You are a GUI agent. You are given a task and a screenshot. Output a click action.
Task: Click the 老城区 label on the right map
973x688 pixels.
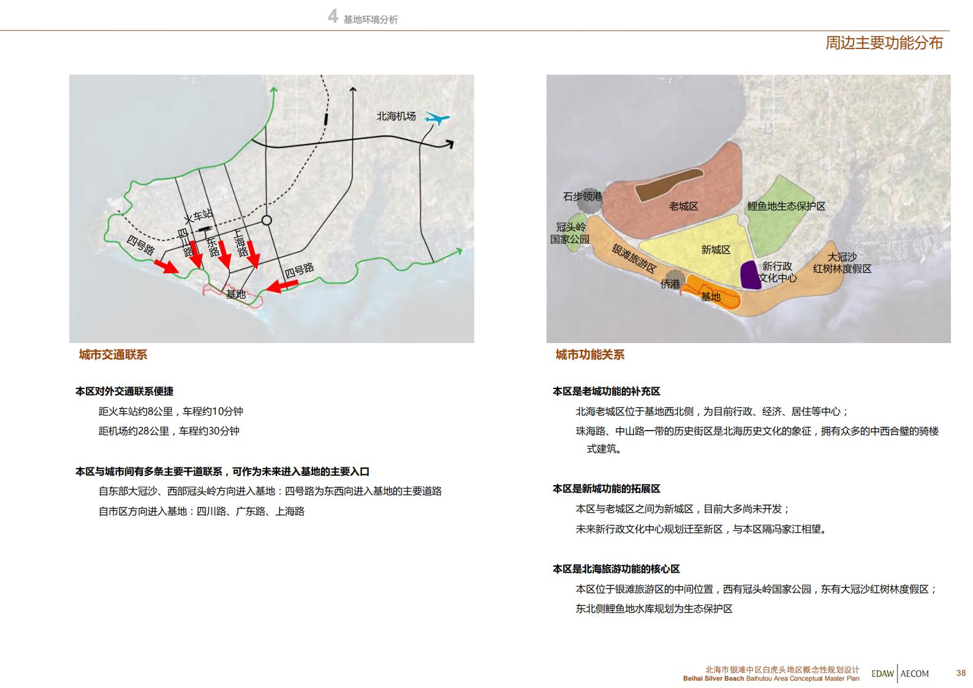tap(683, 206)
